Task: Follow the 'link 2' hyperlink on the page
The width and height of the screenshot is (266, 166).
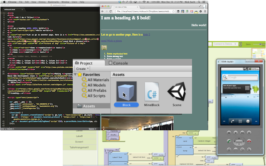Action: point(147,34)
